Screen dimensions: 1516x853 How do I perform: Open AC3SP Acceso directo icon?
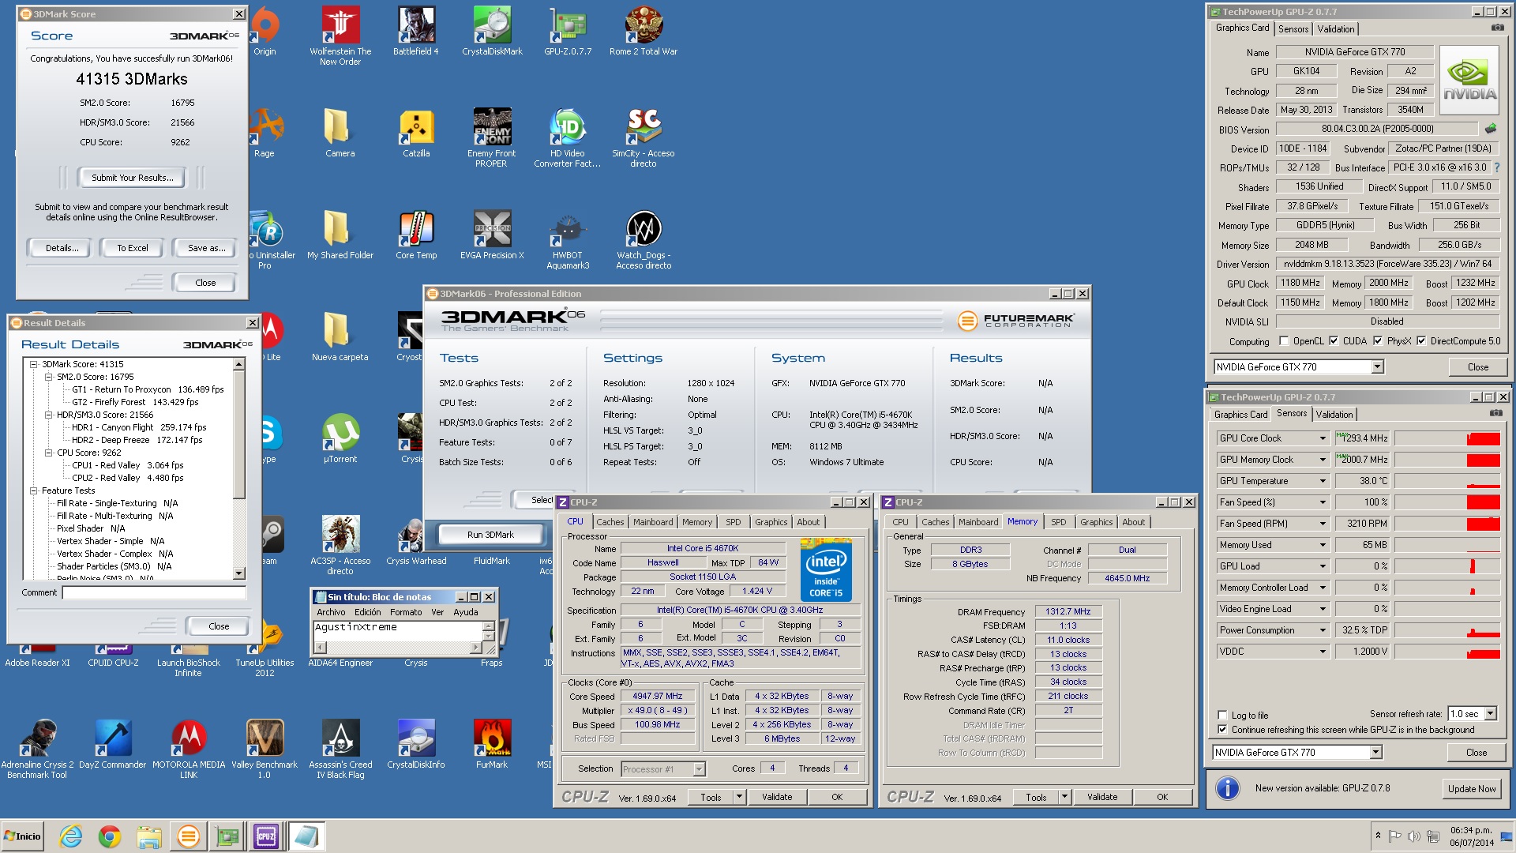coord(340,545)
